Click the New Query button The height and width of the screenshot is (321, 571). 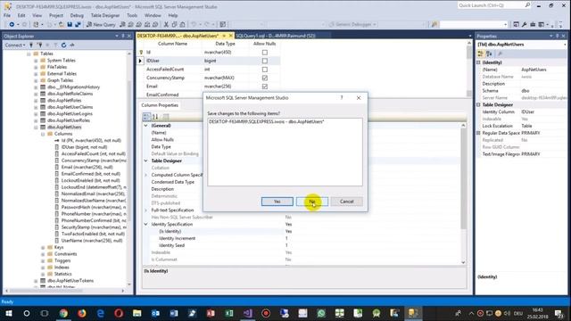click(x=101, y=24)
